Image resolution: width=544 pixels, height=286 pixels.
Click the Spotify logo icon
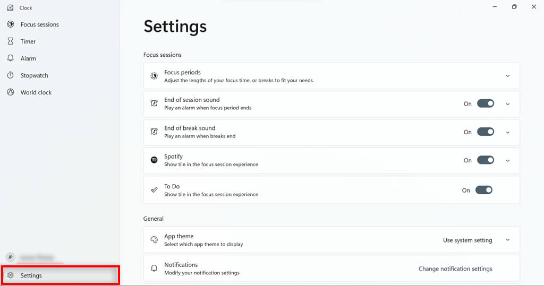(154, 160)
